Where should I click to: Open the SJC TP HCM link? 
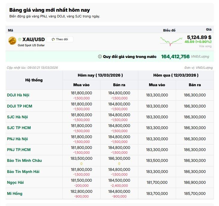coord(19,128)
